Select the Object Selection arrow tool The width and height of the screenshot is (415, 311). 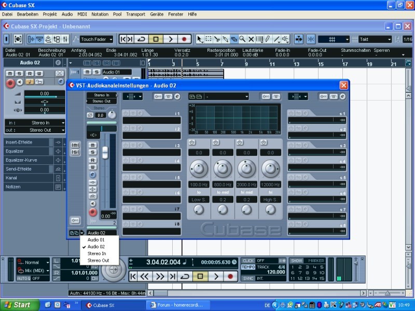click(200, 39)
